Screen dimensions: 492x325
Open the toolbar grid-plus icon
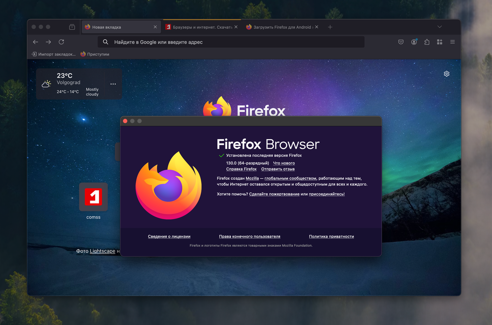click(x=440, y=42)
